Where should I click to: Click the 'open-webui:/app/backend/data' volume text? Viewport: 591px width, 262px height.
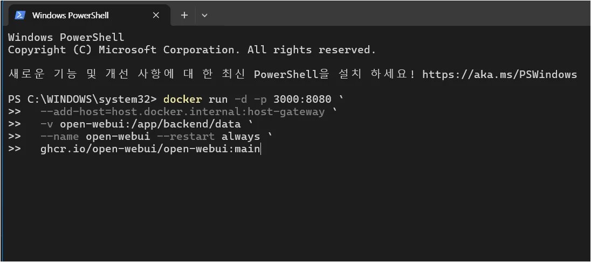point(150,124)
